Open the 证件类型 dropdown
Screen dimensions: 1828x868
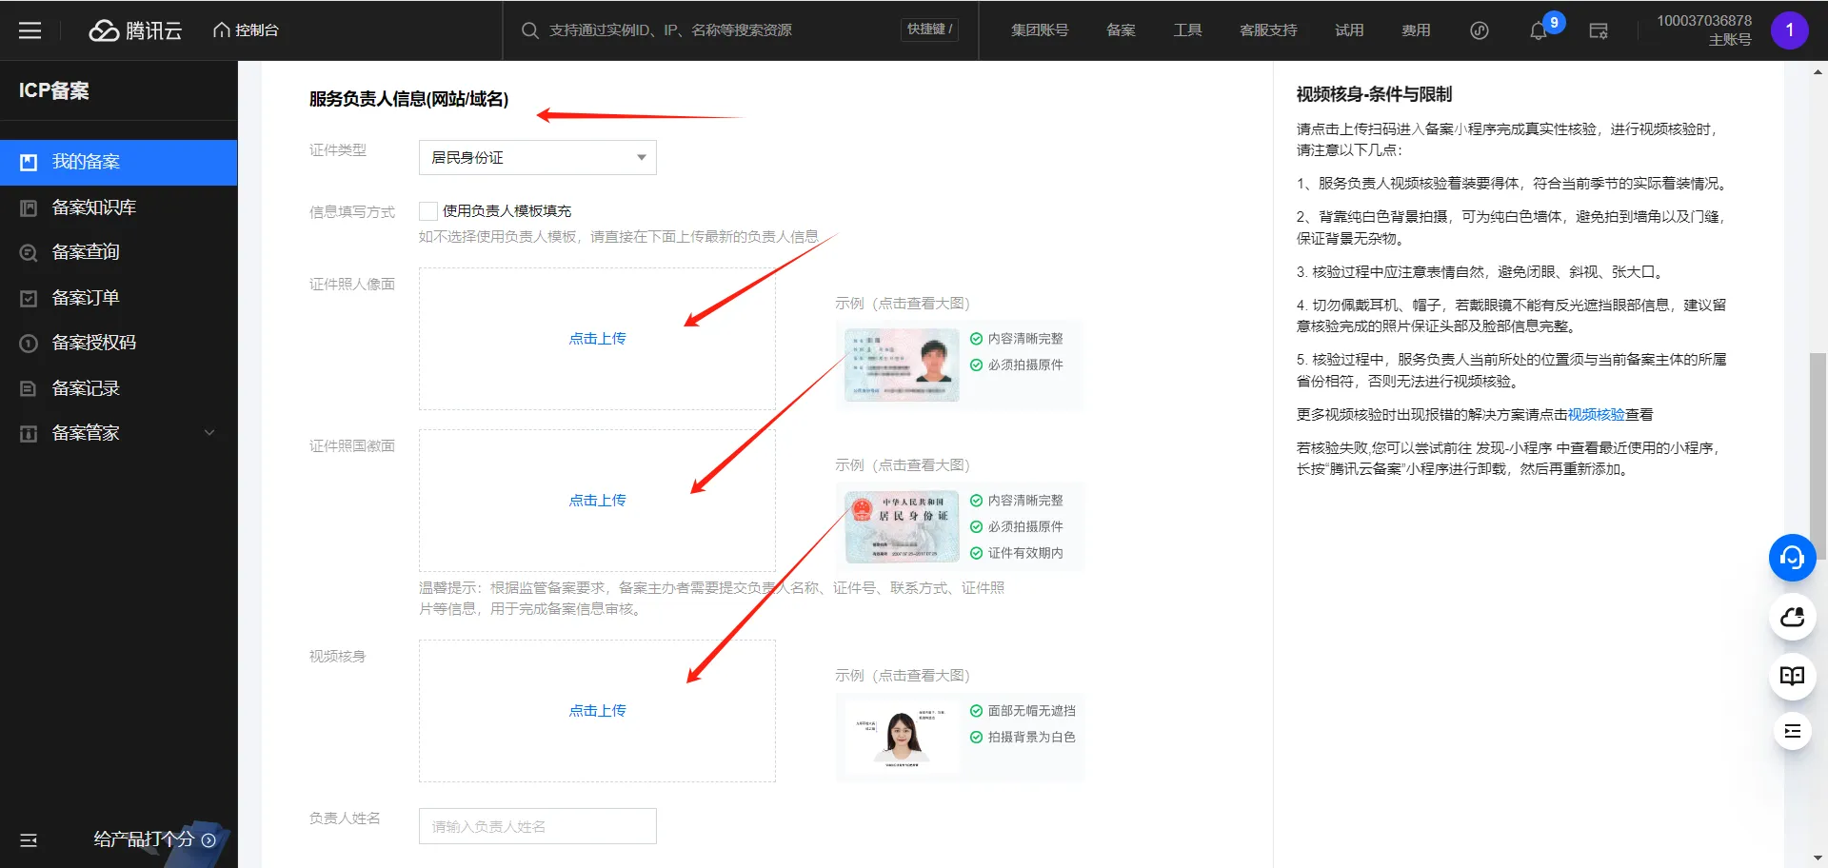click(537, 158)
